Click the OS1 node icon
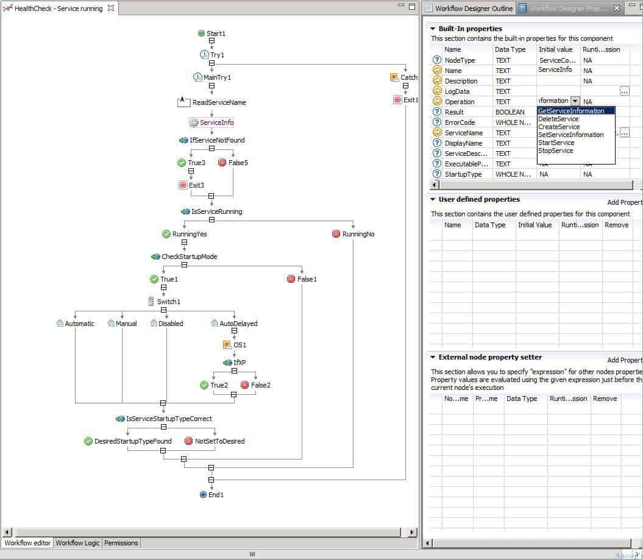The width and height of the screenshot is (643, 560). [x=227, y=344]
